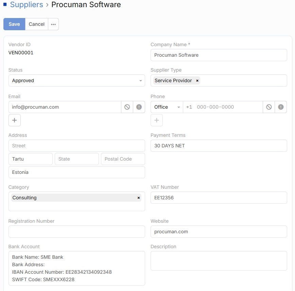
Task: Open the ellipsis more-actions menu beside Cancel
Action: coord(53,24)
